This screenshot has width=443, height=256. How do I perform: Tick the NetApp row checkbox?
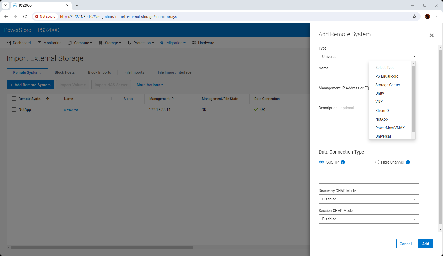[14, 110]
